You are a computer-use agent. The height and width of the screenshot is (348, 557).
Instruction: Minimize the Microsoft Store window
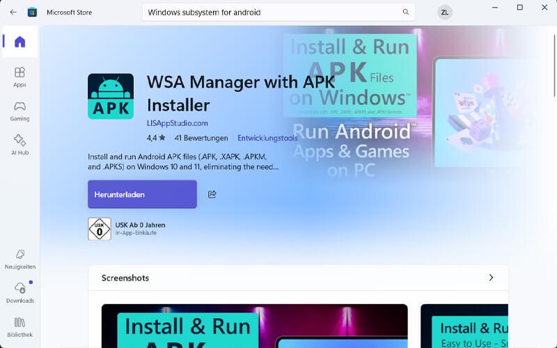[495, 8]
